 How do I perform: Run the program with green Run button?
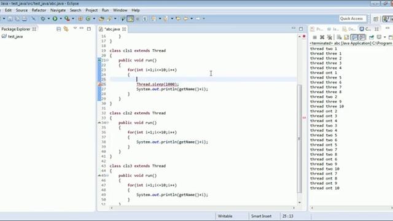[x=55, y=19]
